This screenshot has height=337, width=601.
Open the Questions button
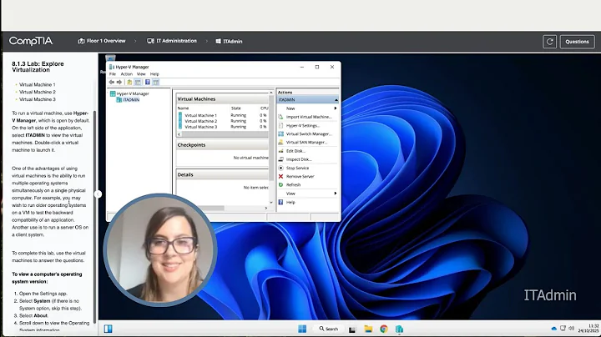coord(578,42)
